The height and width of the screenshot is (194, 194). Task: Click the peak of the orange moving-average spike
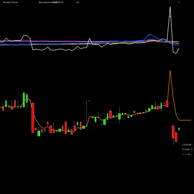click(x=170, y=71)
